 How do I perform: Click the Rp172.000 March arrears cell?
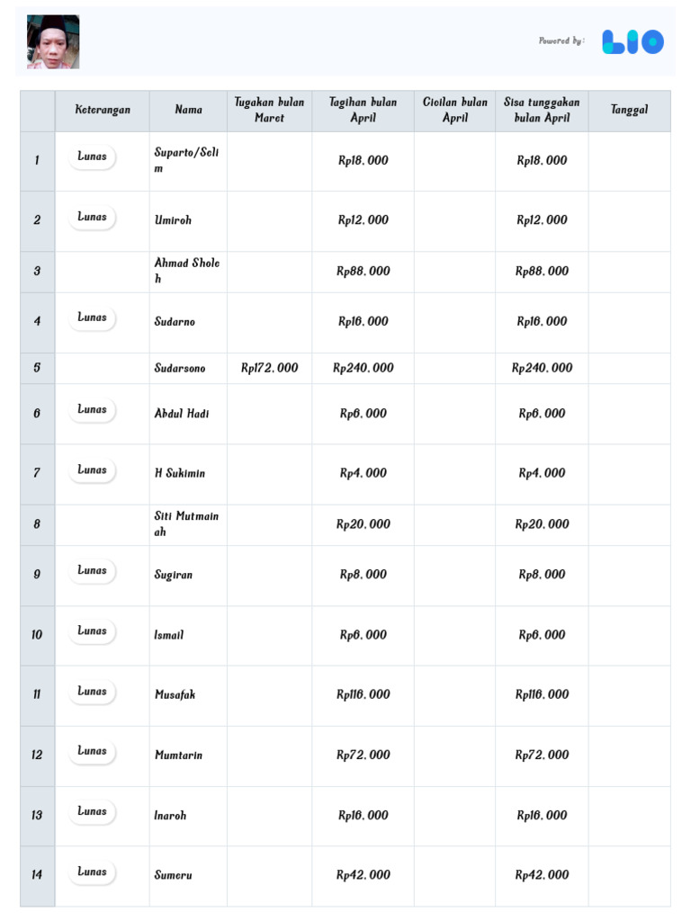point(270,369)
